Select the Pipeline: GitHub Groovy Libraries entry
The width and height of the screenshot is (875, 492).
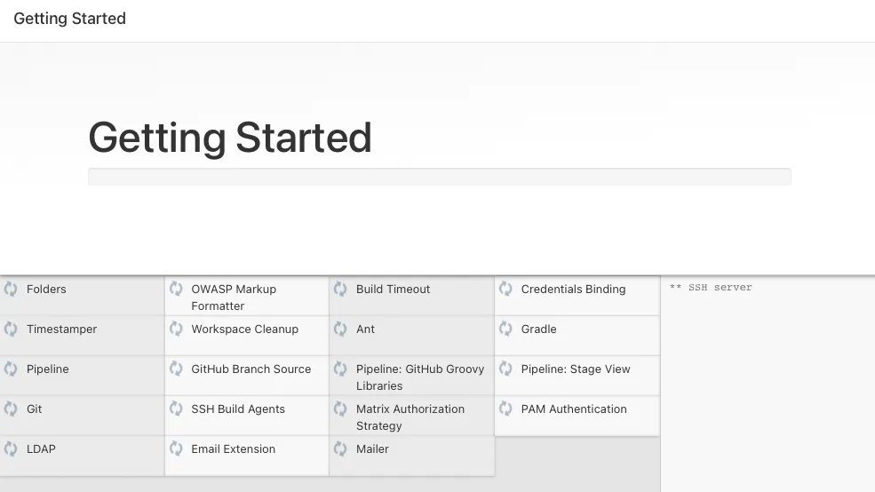tap(419, 377)
